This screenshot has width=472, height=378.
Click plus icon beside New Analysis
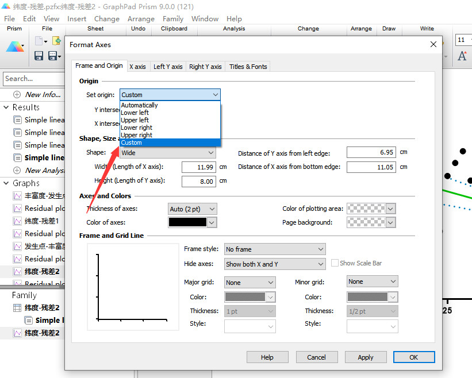click(17, 170)
